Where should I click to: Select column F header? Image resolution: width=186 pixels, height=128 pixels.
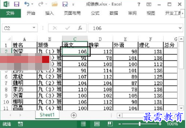tap(151, 39)
